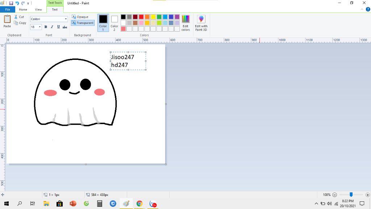Click the clock showing 8:22 PM
The width and height of the screenshot is (371, 209).
point(348,201)
